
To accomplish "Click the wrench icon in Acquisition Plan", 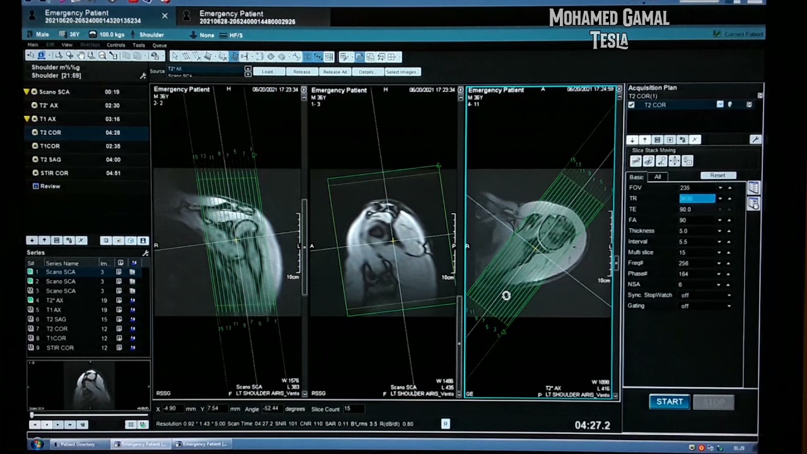I will click(x=755, y=139).
